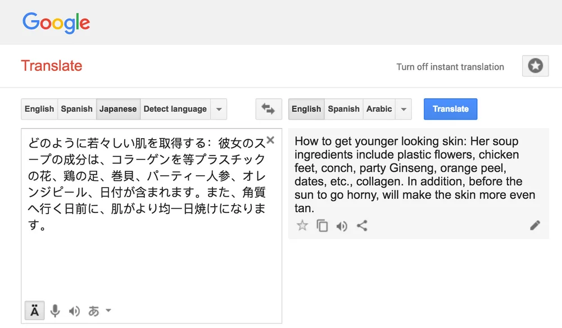Screen dimensions: 562x328
Task: Open input tools dropdown arrow beside あ
Action: [x=108, y=311]
